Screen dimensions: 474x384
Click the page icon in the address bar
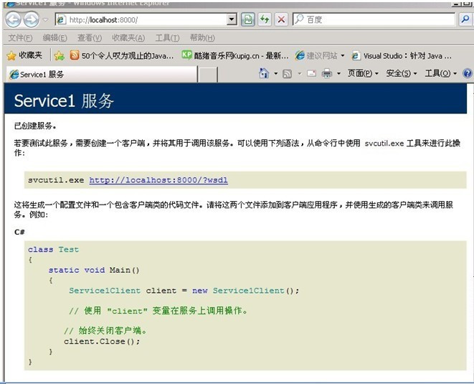point(62,20)
